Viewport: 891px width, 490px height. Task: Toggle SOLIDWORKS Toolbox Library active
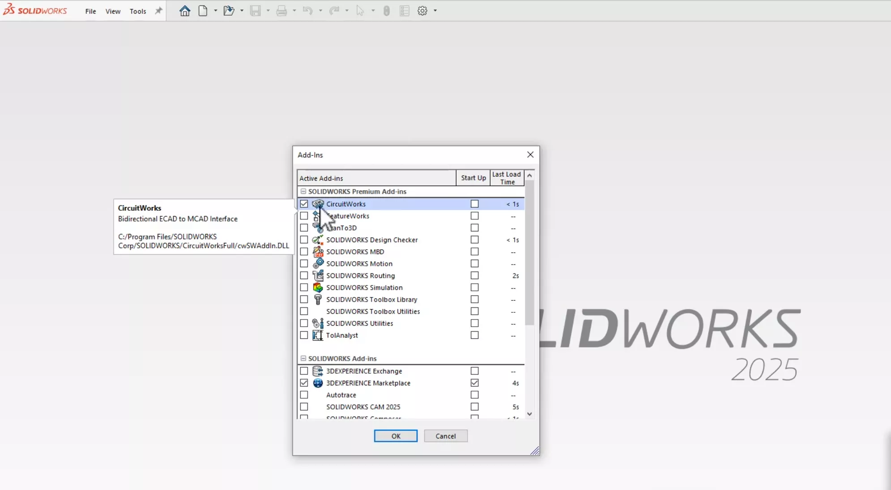(x=303, y=299)
